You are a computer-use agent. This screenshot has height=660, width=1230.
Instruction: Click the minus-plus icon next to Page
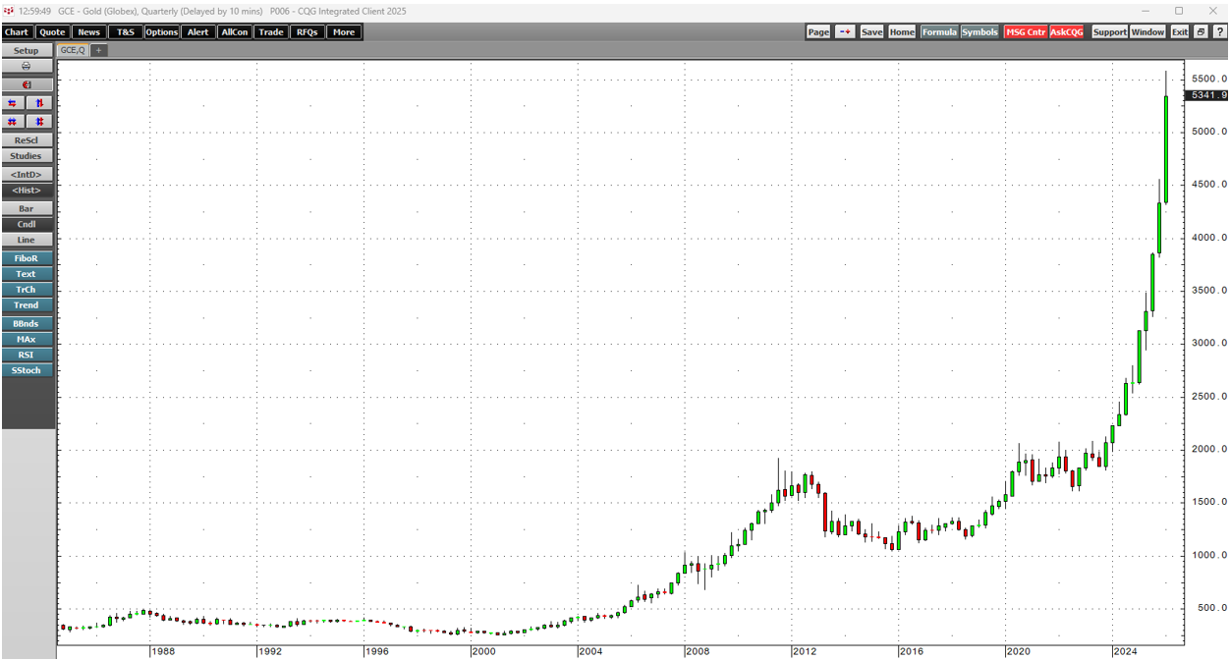(x=845, y=32)
